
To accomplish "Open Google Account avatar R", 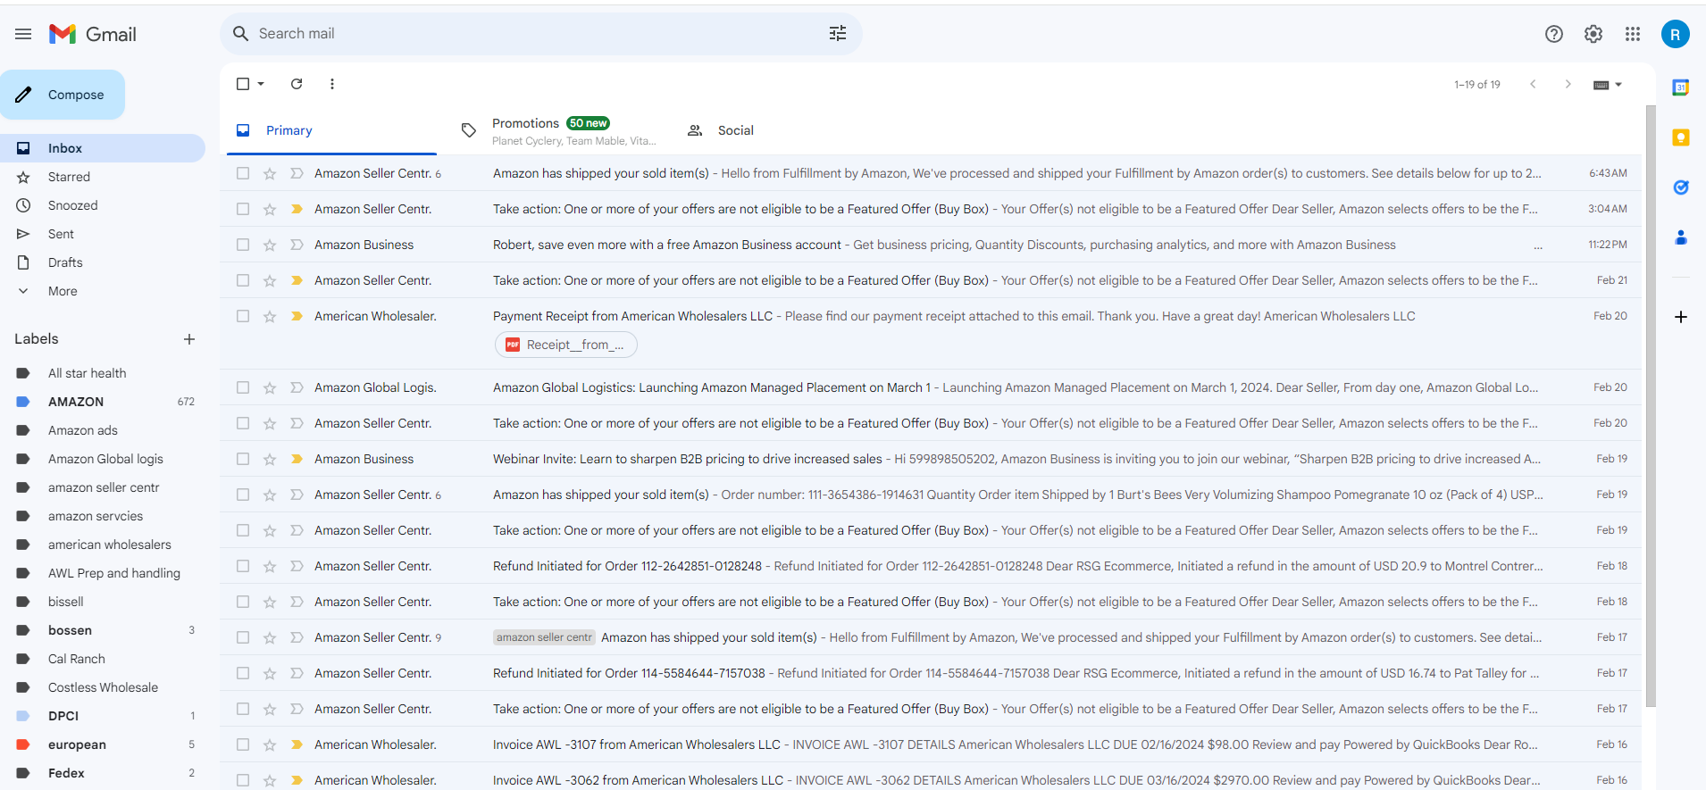I will point(1675,34).
